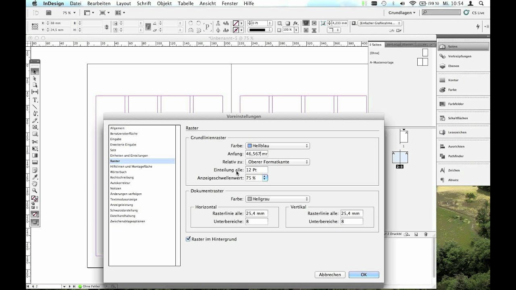Click the fill and stroke swatch in toolbox

(35, 199)
